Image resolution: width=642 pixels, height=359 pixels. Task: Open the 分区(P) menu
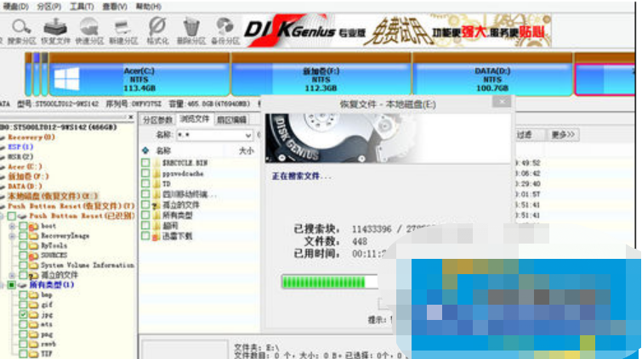tap(48, 7)
